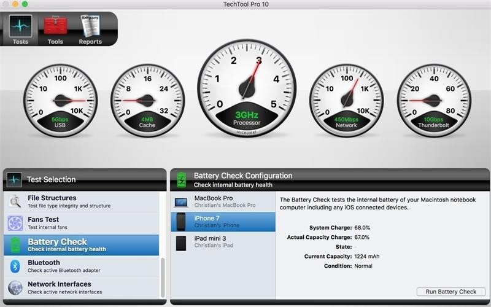Minimize the TechTool Pro window

[x=15, y=4]
